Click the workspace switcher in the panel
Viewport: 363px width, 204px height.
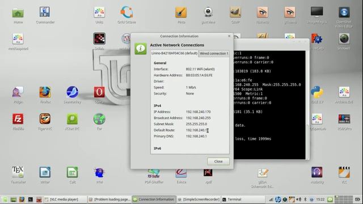(344, 199)
